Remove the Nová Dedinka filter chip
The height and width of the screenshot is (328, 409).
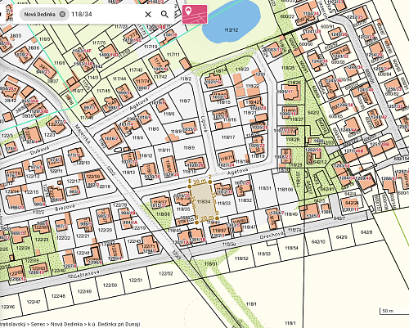click(62, 14)
